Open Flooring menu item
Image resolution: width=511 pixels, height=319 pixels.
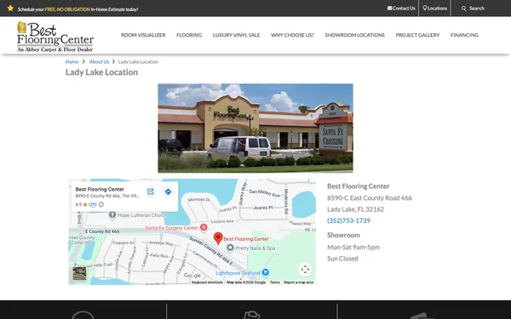click(x=189, y=35)
